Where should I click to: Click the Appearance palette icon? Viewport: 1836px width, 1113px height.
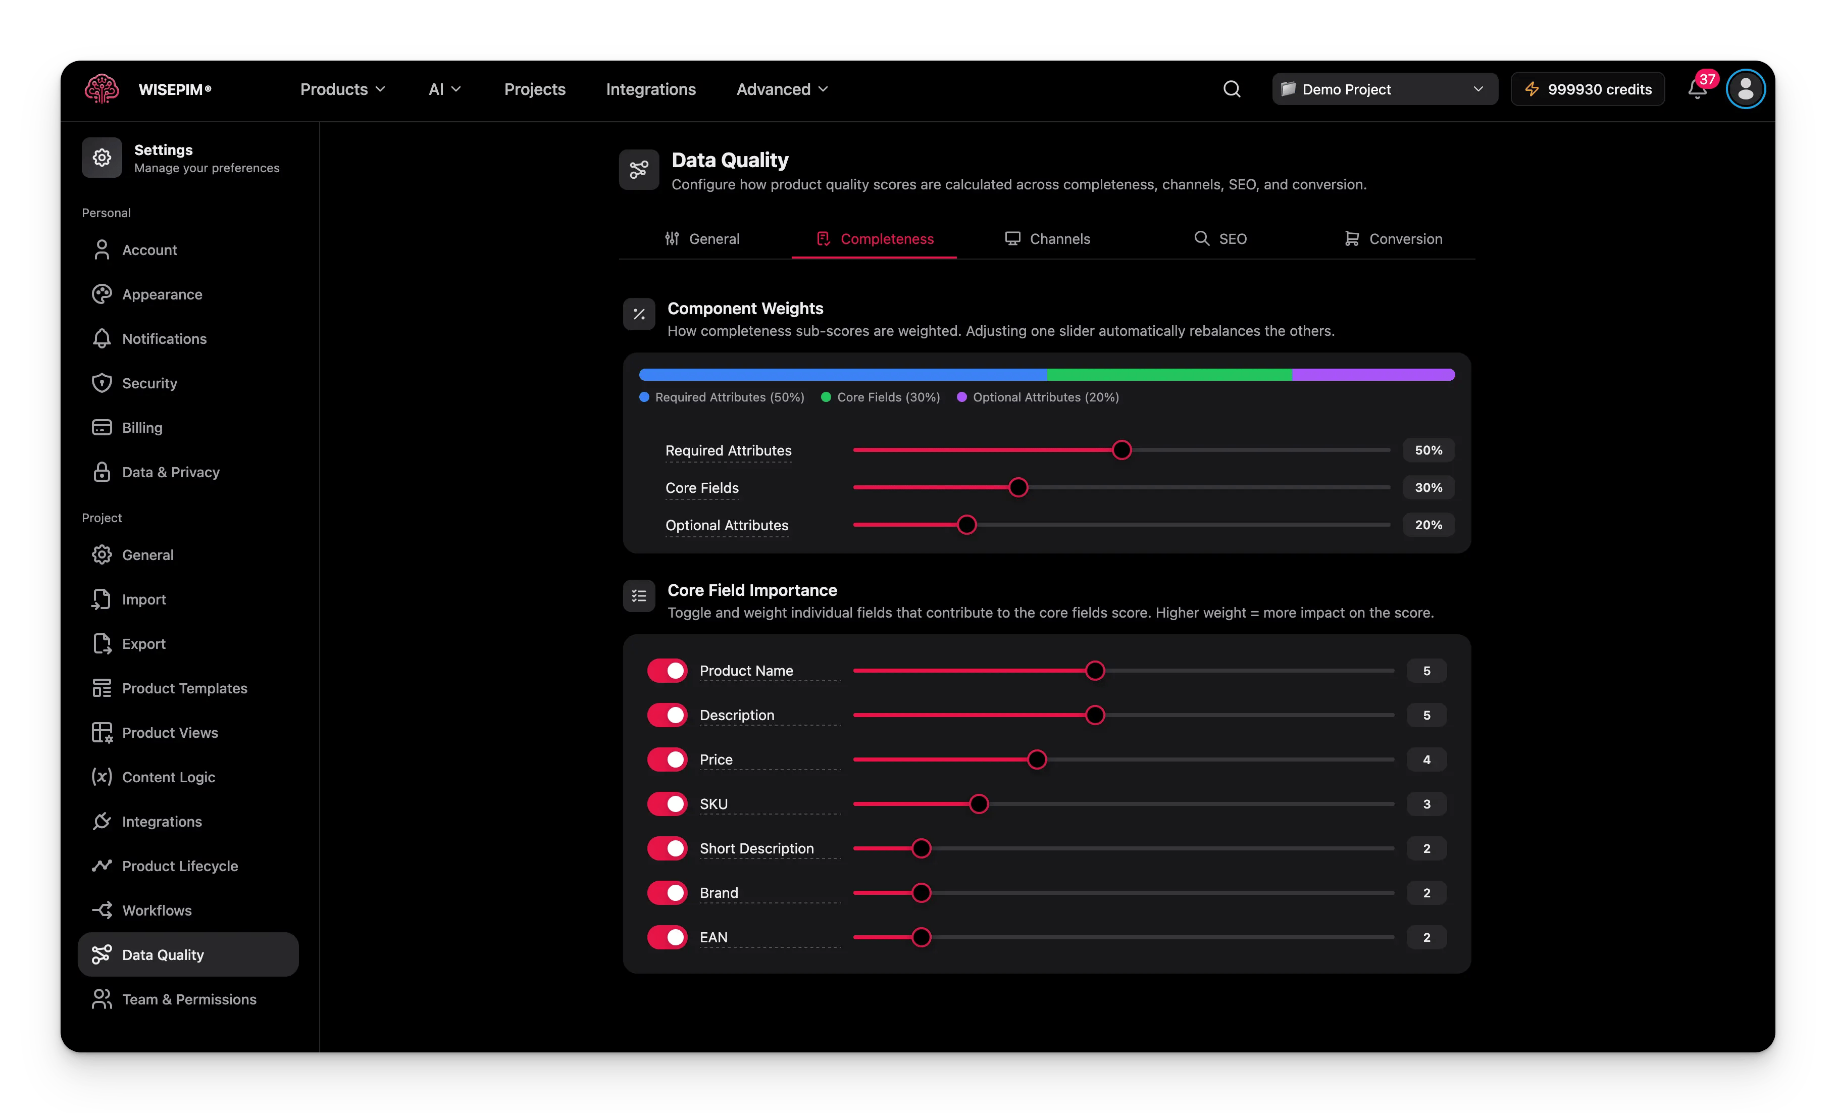click(101, 294)
